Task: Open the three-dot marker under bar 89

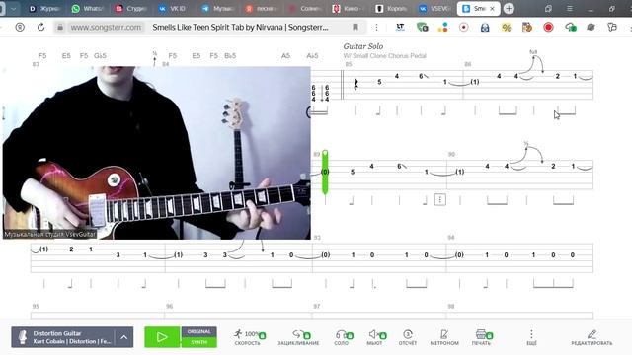Action: [440, 199]
